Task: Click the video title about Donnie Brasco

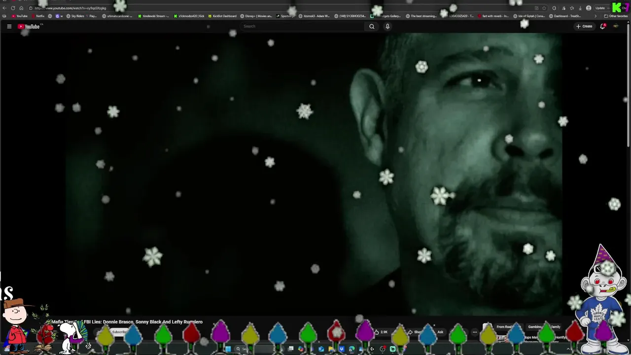Action: click(127, 322)
